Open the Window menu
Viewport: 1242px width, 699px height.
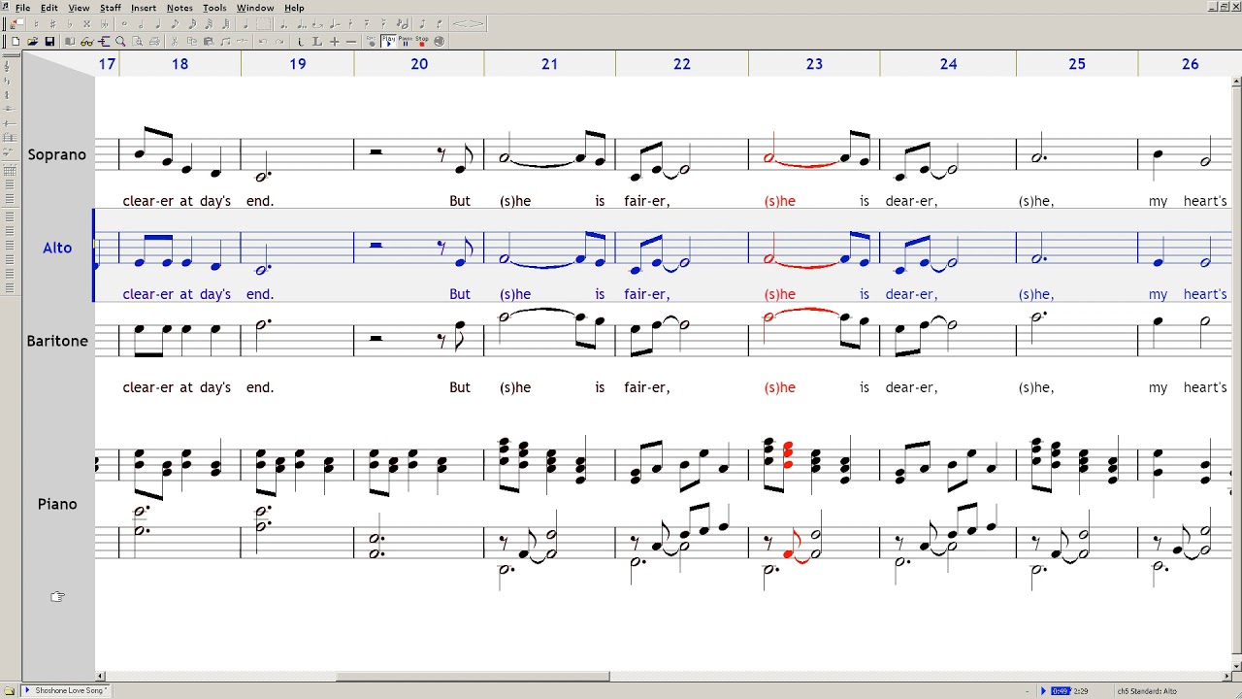coord(255,8)
